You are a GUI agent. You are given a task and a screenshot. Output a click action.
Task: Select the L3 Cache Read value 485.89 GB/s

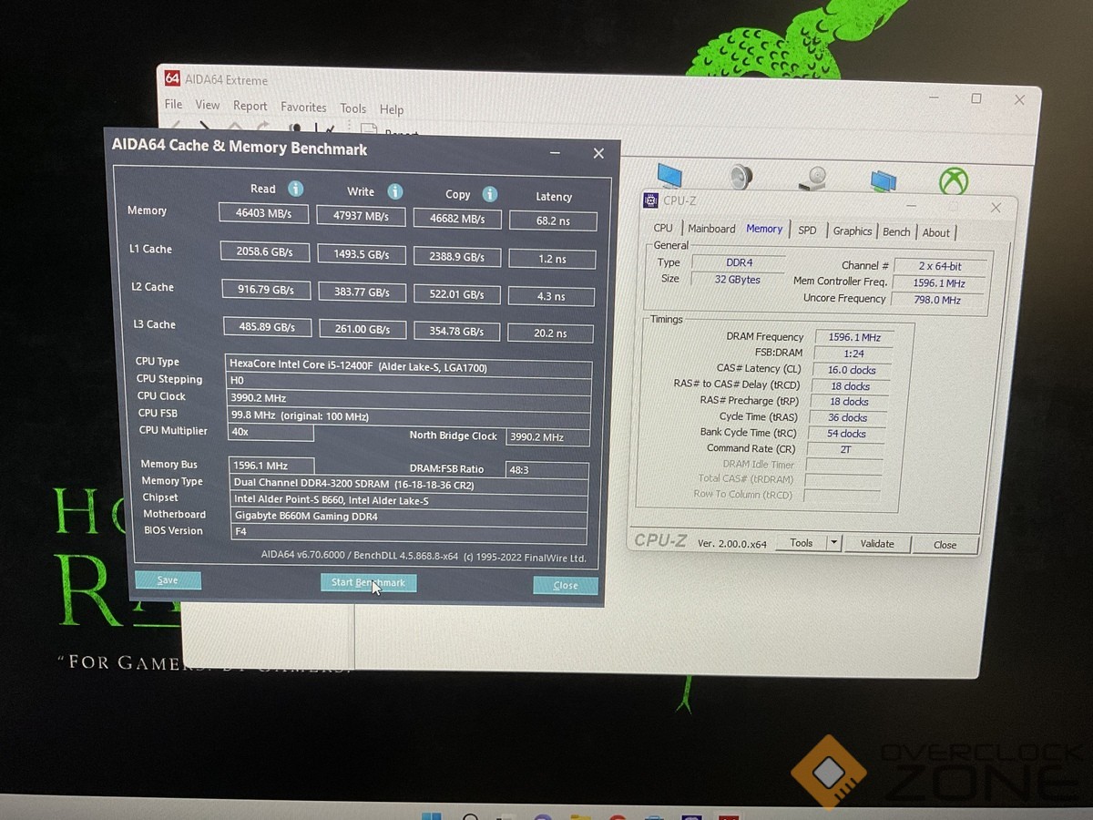tap(267, 327)
